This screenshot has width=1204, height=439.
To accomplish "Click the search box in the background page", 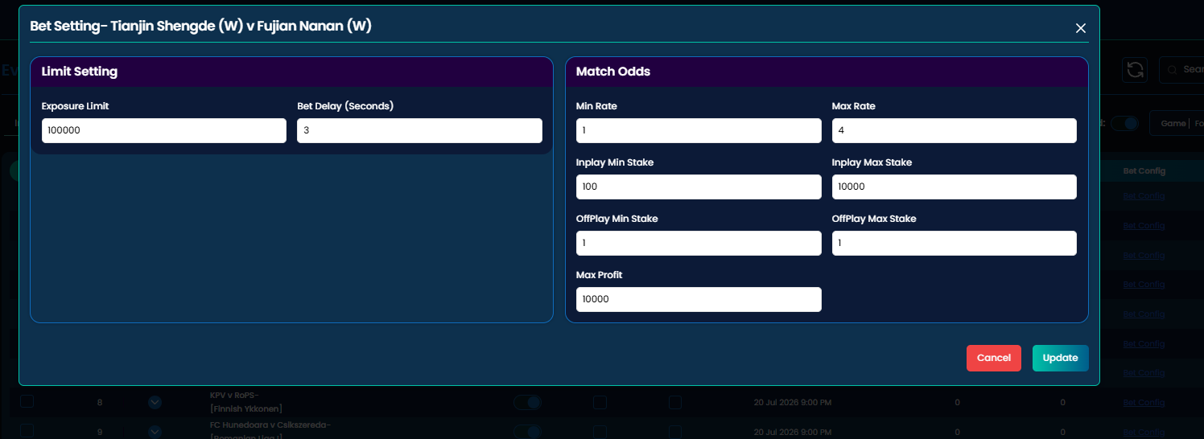I will pyautogui.click(x=1181, y=70).
